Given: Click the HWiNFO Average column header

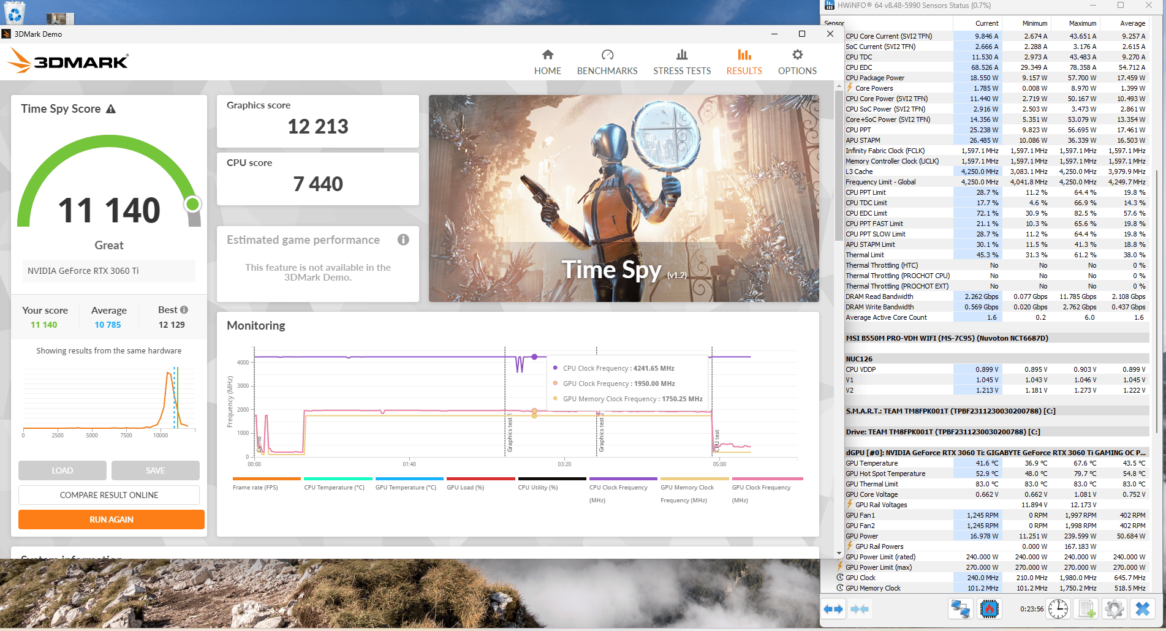Looking at the screenshot, I should tap(1124, 23).
